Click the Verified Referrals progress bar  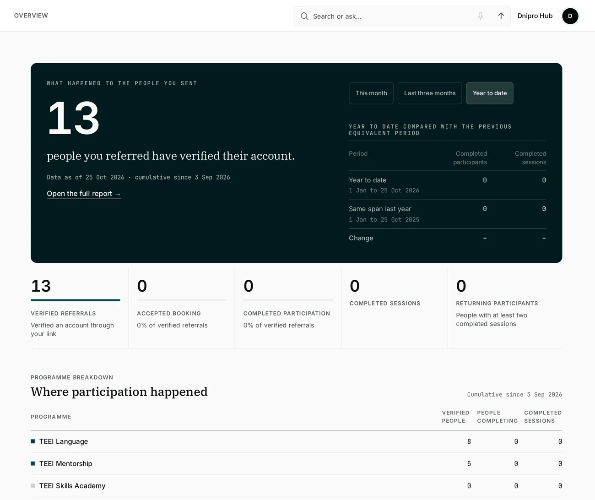(76, 300)
